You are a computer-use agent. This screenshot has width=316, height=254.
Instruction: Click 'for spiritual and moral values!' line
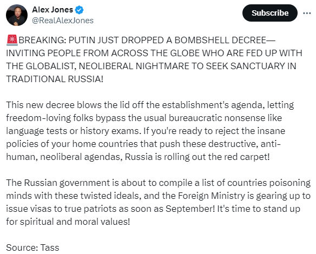pyautogui.click(x=68, y=222)
